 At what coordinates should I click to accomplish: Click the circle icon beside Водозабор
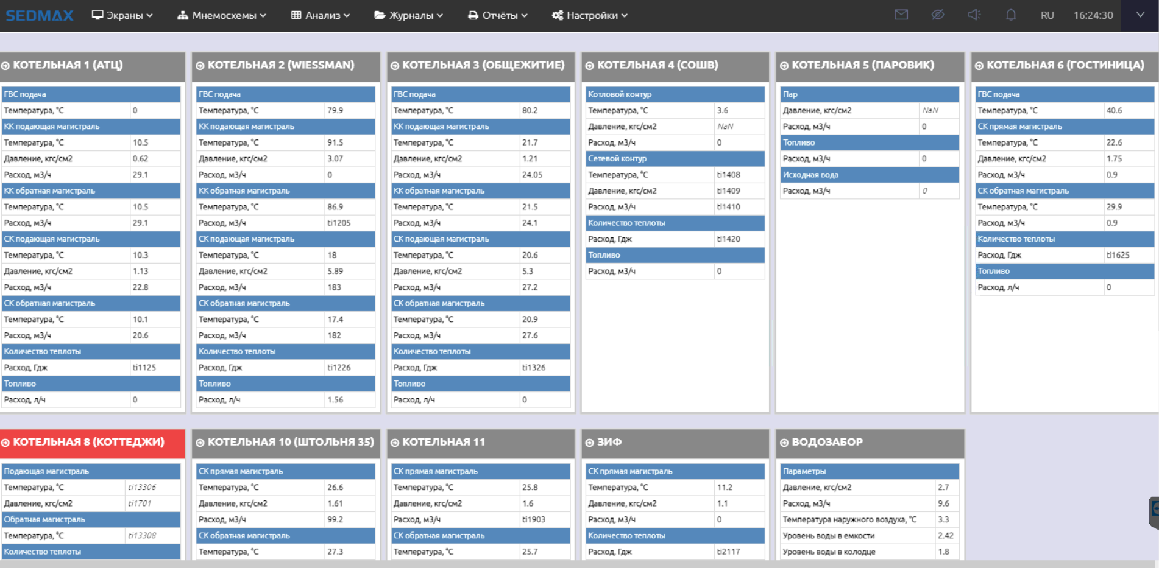[784, 443]
